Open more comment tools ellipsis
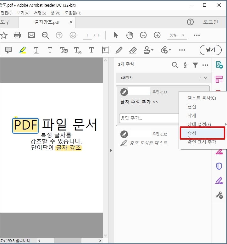The width and height of the screenshot is (227, 244). (x=182, y=50)
